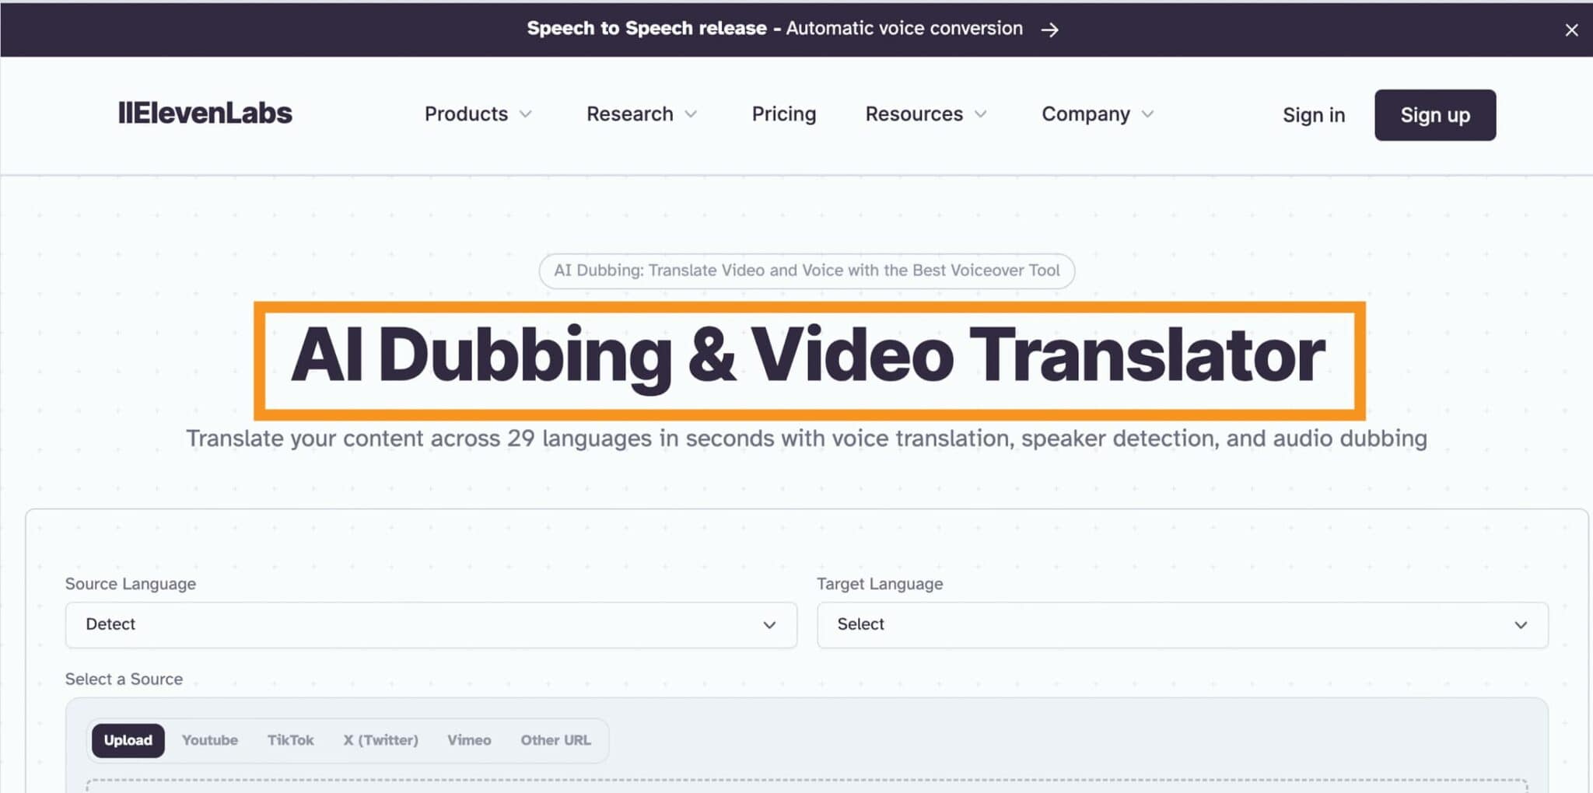Select the Youtube source option
The width and height of the screenshot is (1593, 793).
(209, 740)
